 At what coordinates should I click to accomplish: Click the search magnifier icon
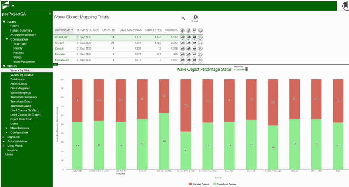click(183, 18)
